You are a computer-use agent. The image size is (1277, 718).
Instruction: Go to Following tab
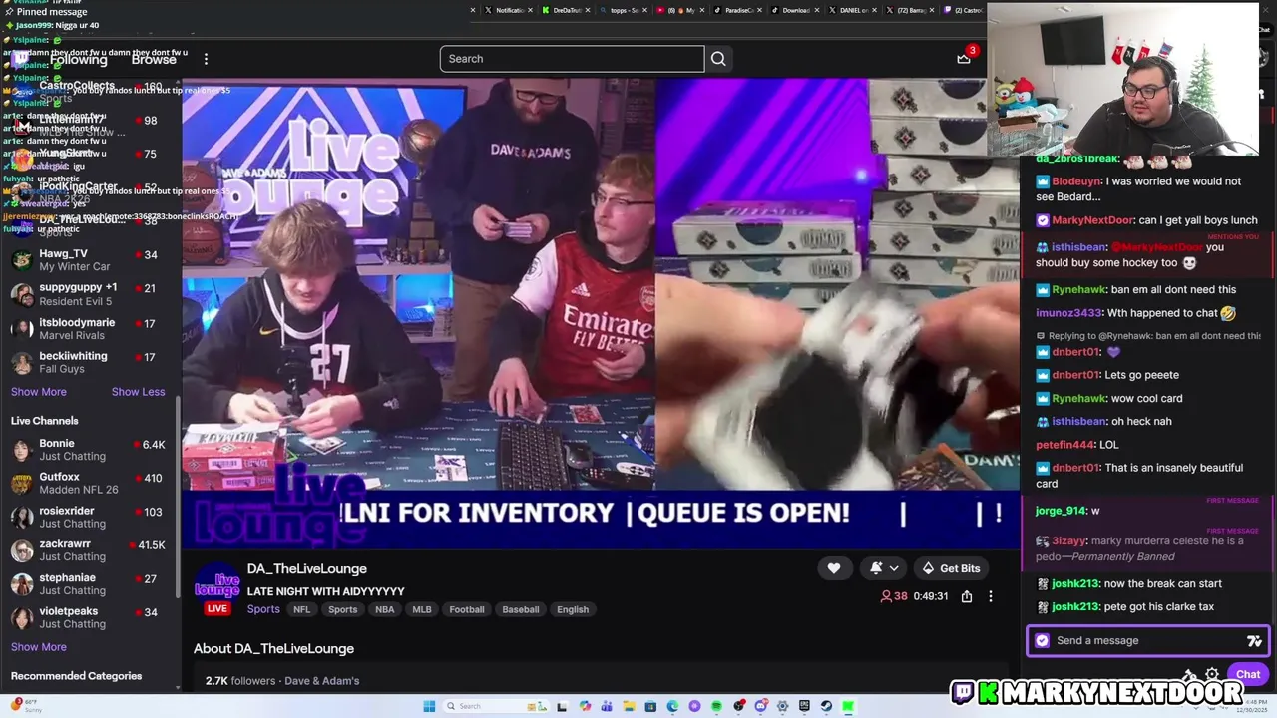(x=78, y=60)
